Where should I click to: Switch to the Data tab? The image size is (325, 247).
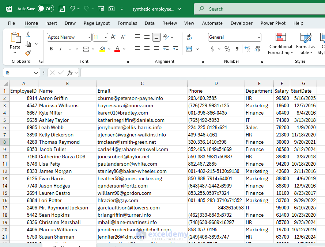[150, 23]
